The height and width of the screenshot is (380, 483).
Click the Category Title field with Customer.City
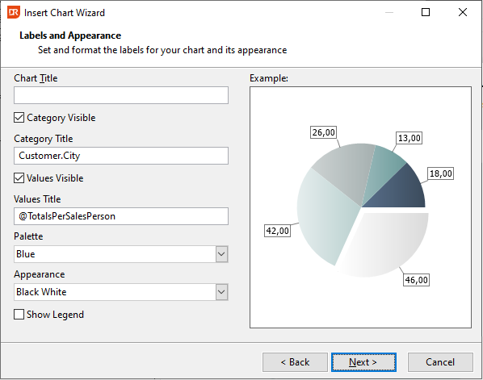tap(121, 156)
